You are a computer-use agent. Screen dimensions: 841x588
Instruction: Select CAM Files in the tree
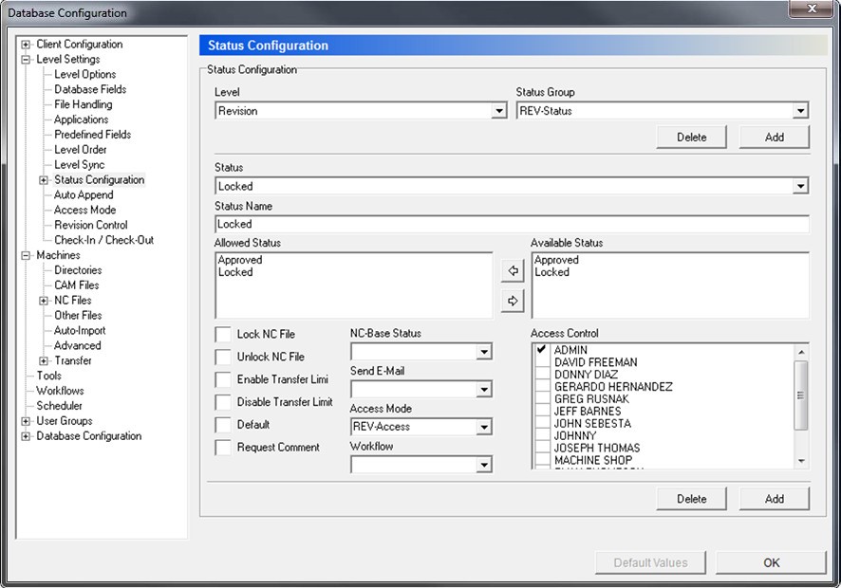pos(76,285)
